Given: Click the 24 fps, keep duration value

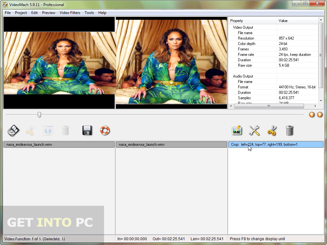Looking at the screenshot, I should point(295,54).
